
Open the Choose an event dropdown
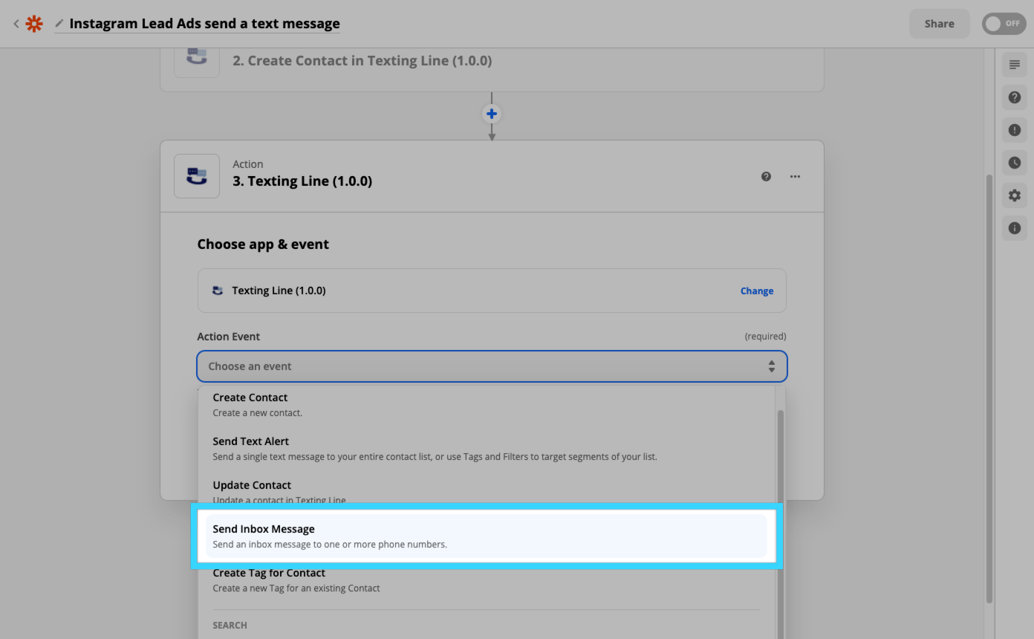(492, 366)
